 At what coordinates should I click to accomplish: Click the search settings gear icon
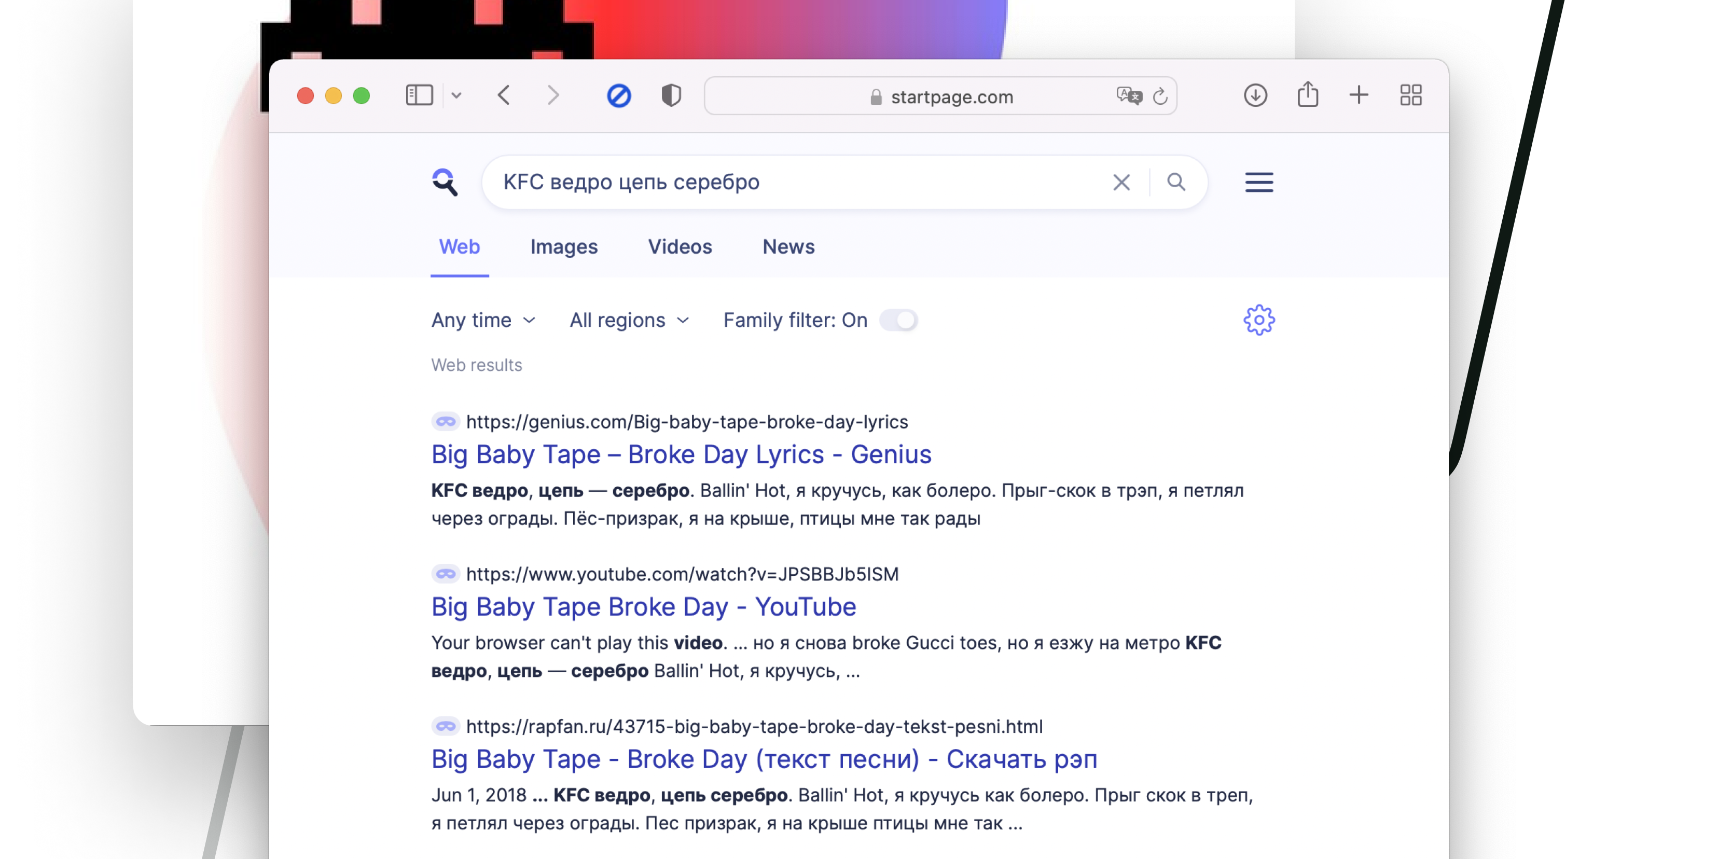pyautogui.click(x=1260, y=319)
